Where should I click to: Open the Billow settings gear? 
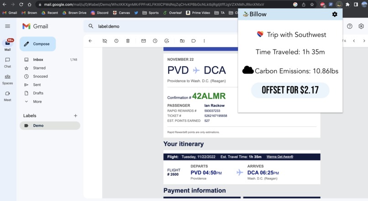coord(335,14)
